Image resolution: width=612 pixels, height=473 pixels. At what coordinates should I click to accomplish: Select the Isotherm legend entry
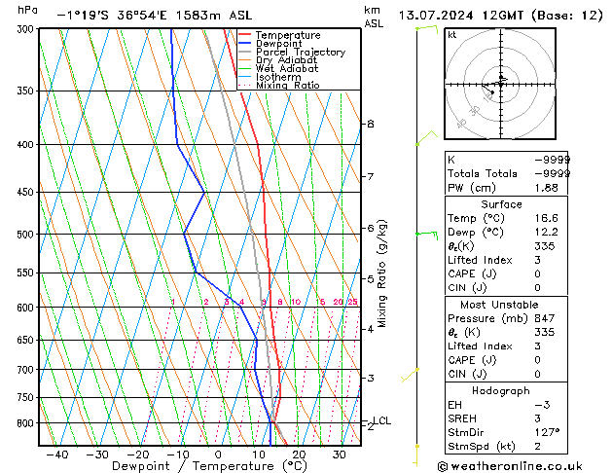coord(278,78)
